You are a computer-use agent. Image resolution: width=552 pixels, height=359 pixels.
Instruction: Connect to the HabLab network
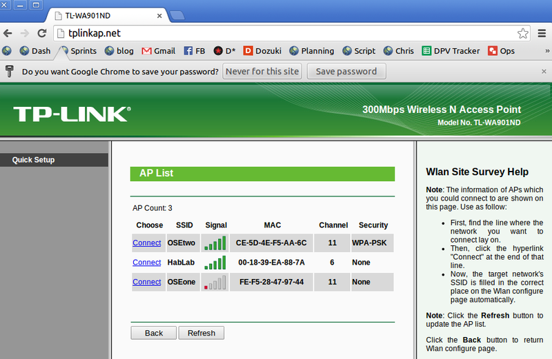[147, 263]
